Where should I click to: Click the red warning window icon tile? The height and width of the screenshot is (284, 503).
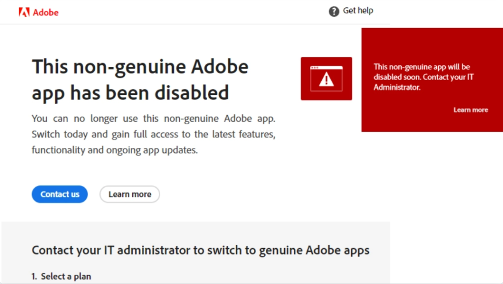[326, 79]
